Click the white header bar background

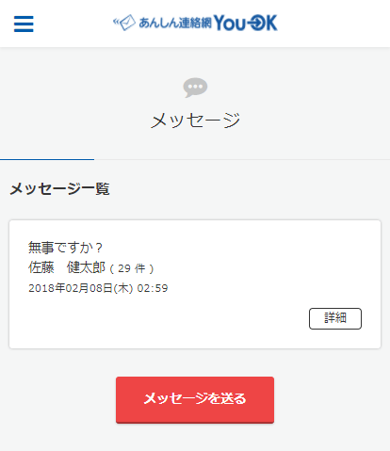pos(333,24)
